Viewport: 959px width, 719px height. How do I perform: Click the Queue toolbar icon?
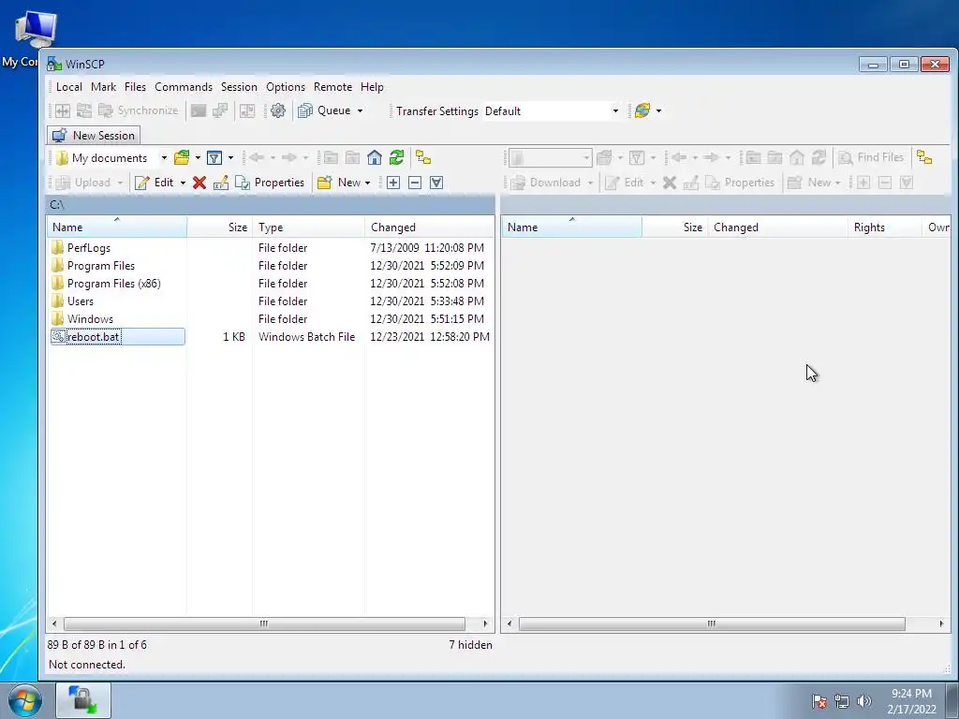click(x=304, y=110)
